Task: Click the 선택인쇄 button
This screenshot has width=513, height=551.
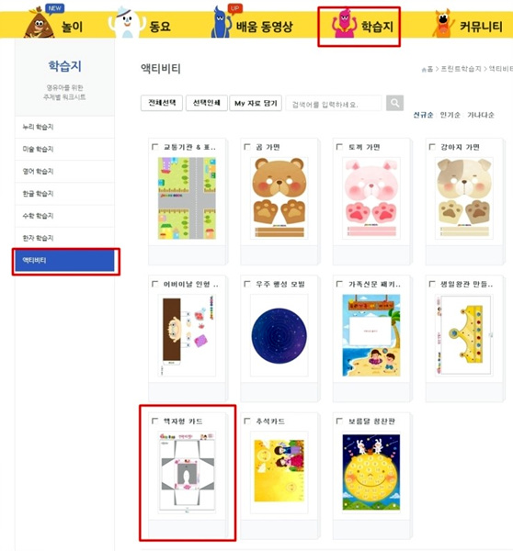Action: (x=207, y=103)
